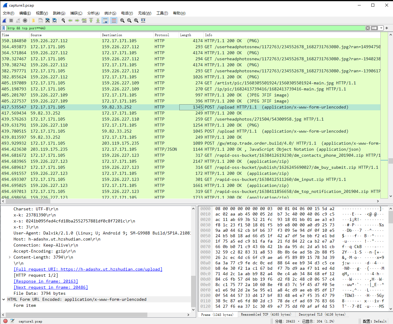Reload the capture file
This screenshot has height=324, width=393.
[x=55, y=20]
